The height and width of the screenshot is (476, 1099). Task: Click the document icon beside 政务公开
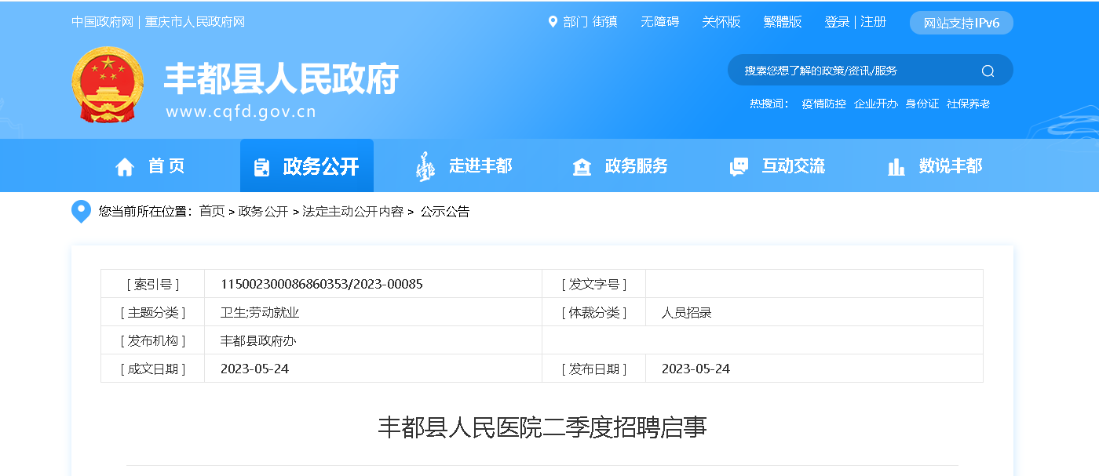261,167
